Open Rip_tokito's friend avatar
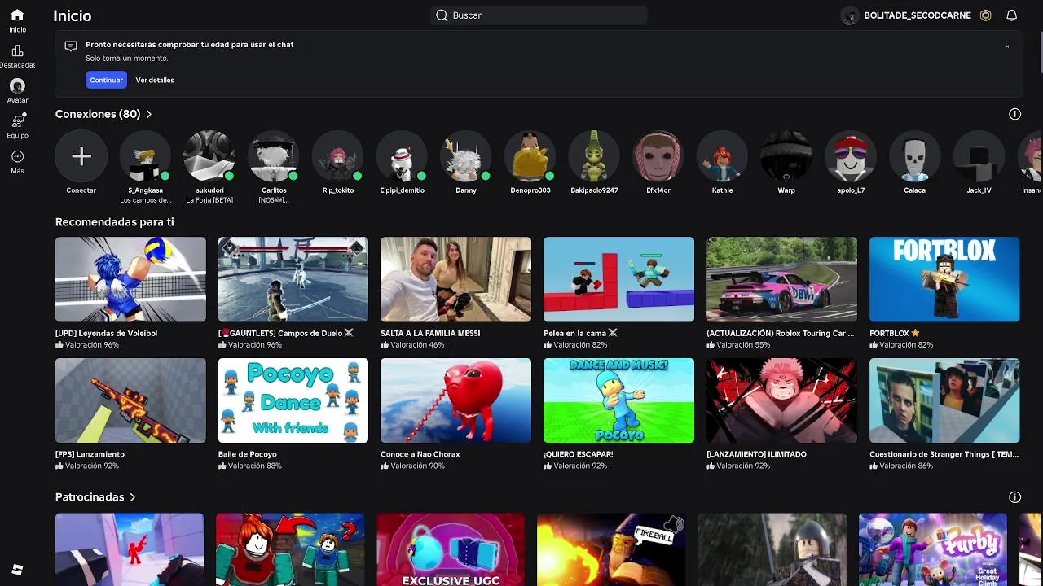 click(337, 156)
